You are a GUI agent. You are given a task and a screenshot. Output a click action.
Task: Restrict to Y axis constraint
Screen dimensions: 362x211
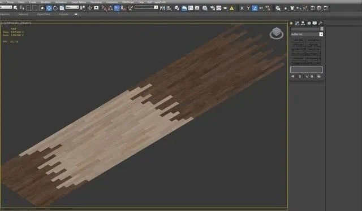click(x=248, y=8)
